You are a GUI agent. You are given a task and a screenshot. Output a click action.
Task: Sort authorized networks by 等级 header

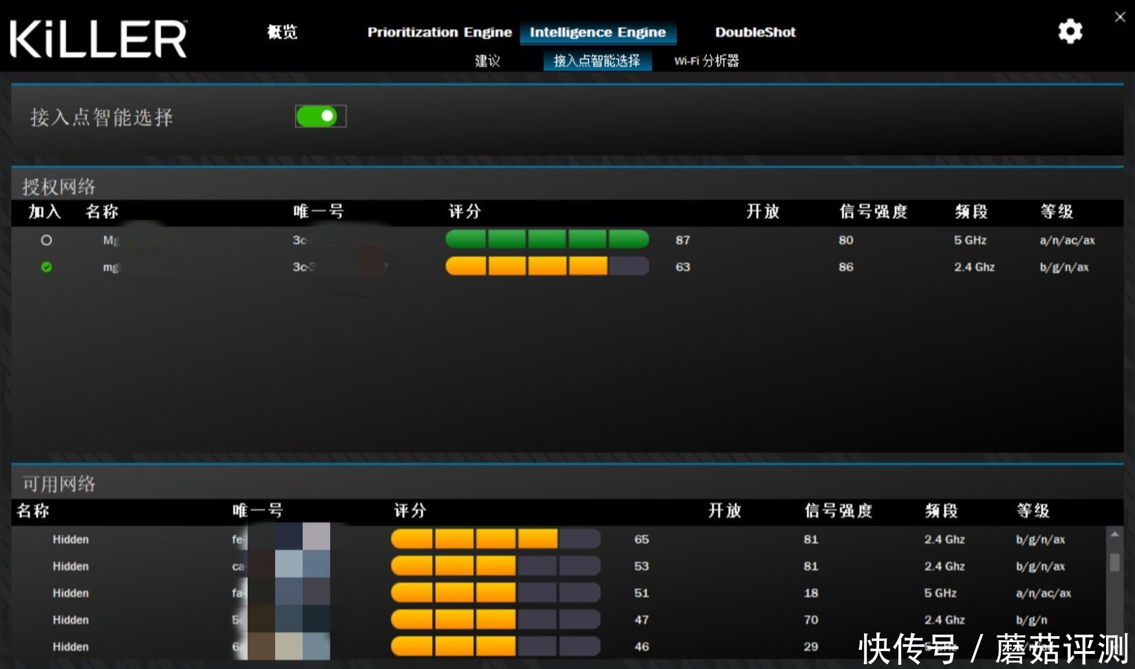pos(1057,212)
